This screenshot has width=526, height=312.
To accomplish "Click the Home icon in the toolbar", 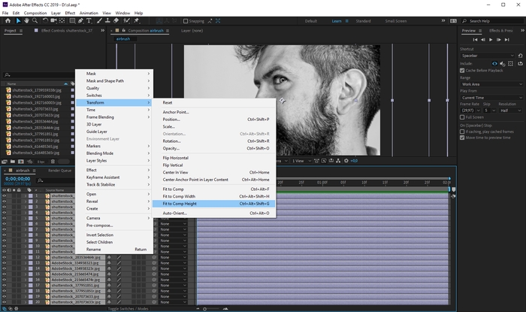I will click(x=8, y=21).
